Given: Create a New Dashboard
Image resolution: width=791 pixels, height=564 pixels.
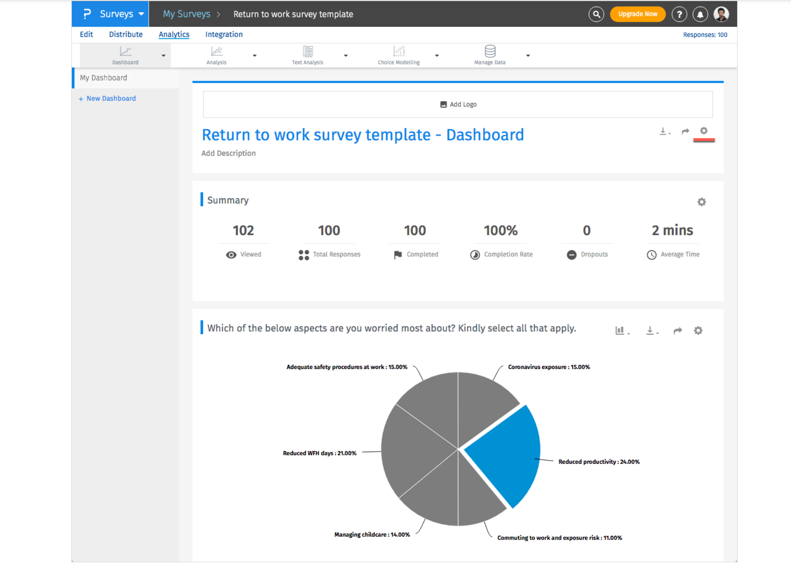Looking at the screenshot, I should click(x=107, y=98).
